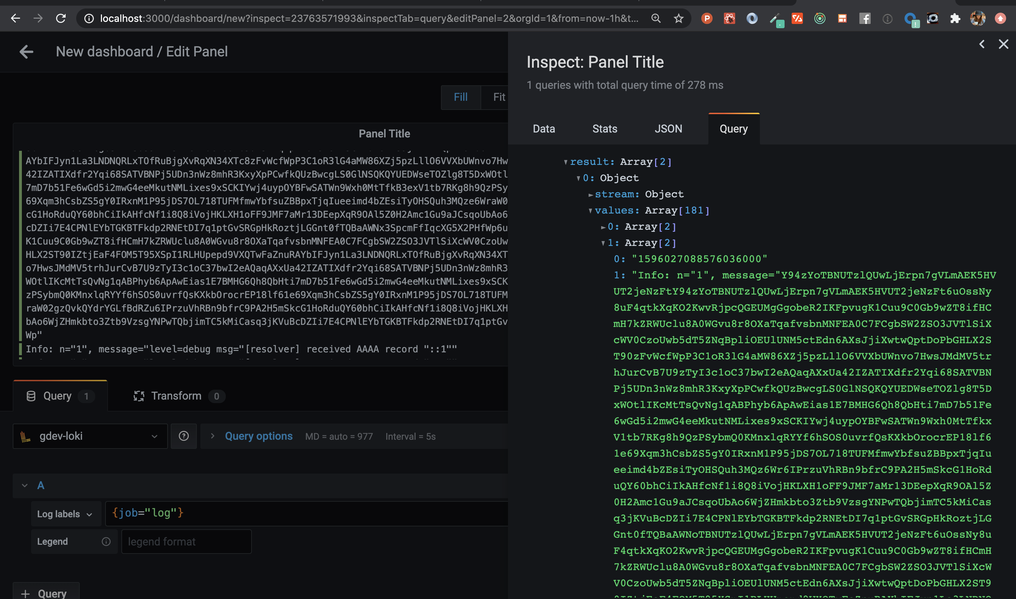
Task: Collapse query row A
Action: [25, 486]
